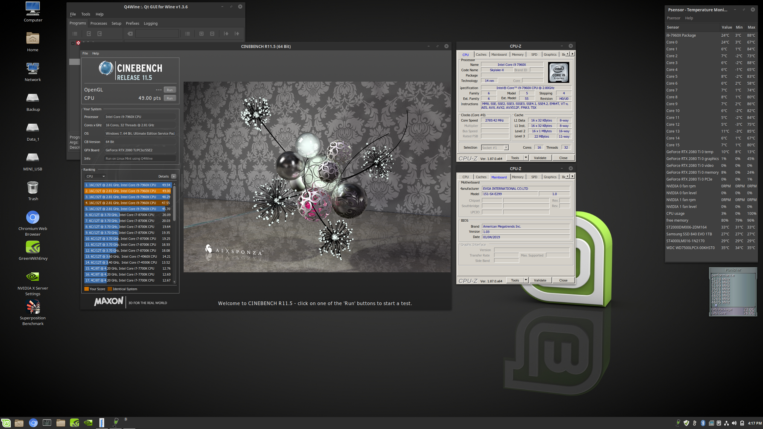
Task: Open the Linux Mint start menu
Action: [6, 423]
